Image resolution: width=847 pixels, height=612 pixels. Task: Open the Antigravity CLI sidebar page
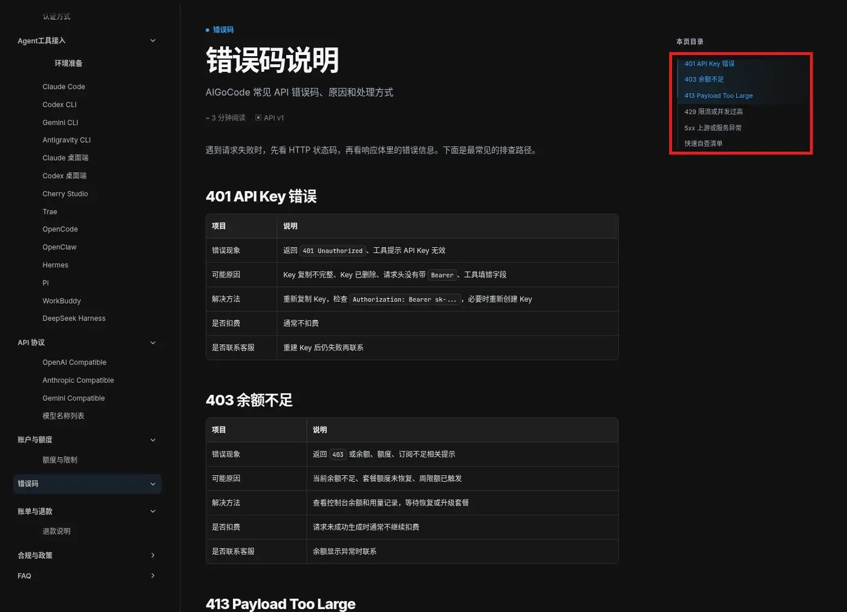(67, 140)
